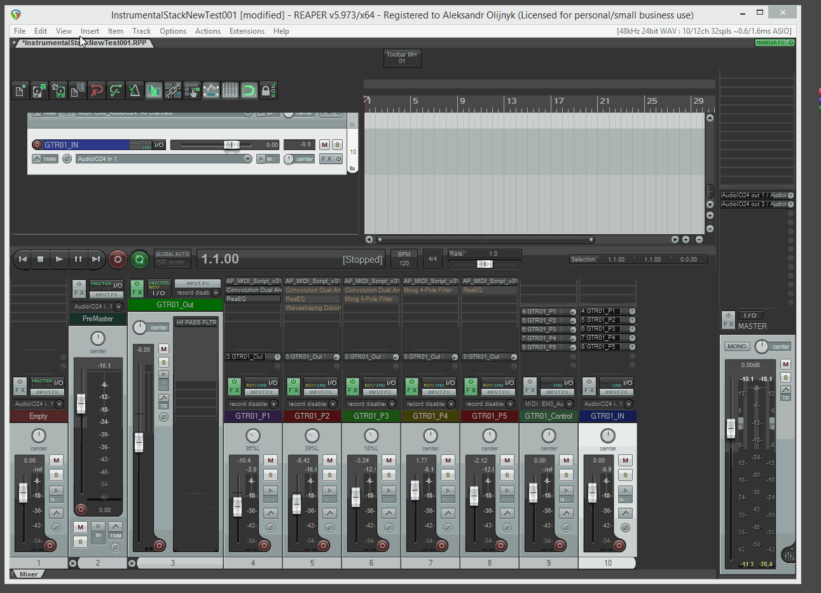Mute the GTR01_P1 mixer channel
Image resolution: width=821 pixels, height=593 pixels.
pyautogui.click(x=271, y=460)
